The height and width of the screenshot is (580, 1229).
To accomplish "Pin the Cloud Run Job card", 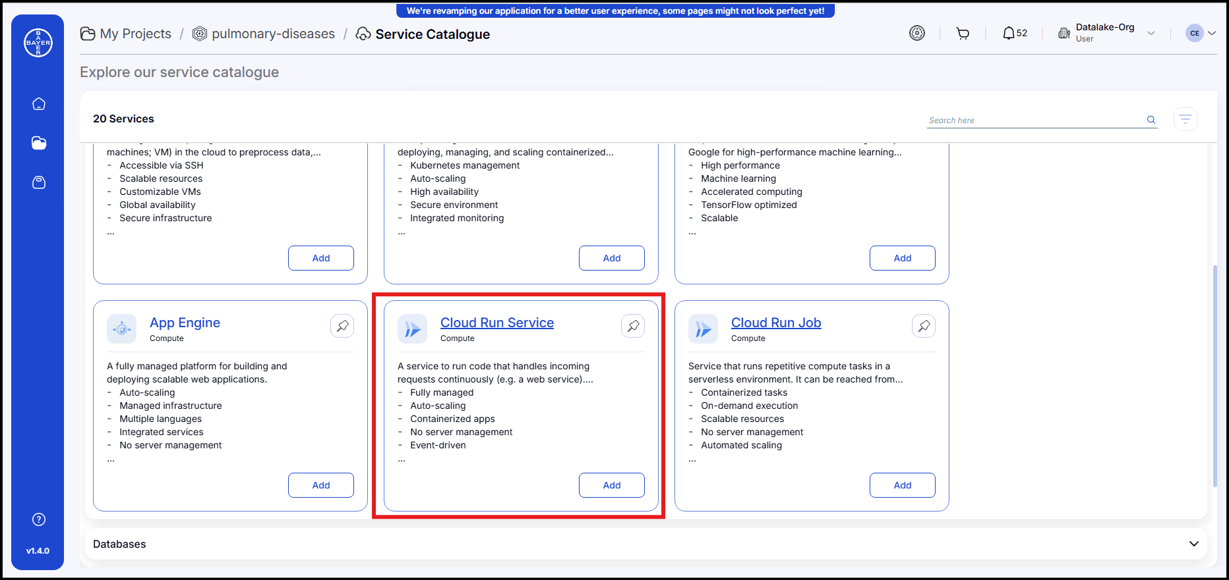I will point(924,326).
